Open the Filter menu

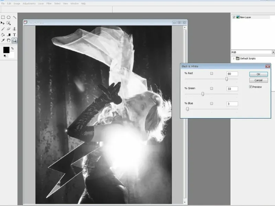point(48,3)
